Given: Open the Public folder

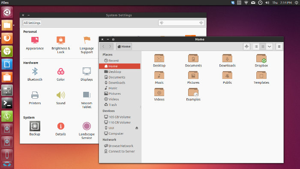Looking at the screenshot, I should [227, 78].
